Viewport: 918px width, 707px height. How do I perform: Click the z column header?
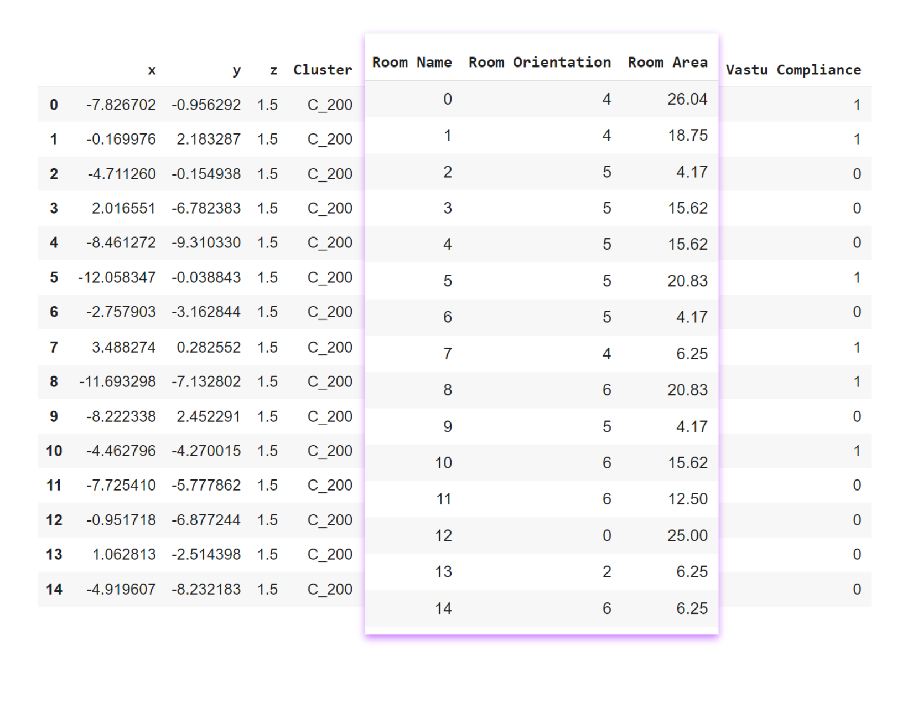pos(273,70)
